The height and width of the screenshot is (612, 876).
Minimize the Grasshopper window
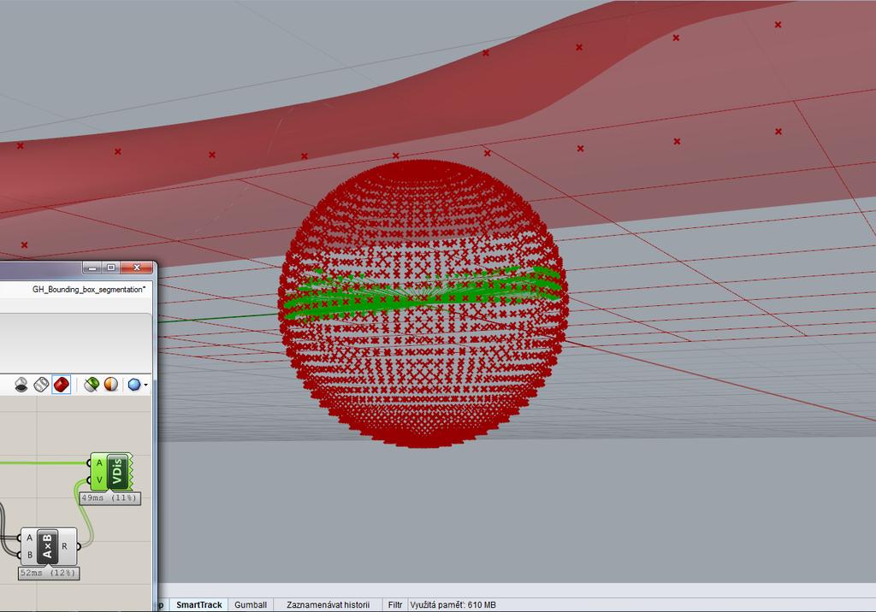click(92, 268)
